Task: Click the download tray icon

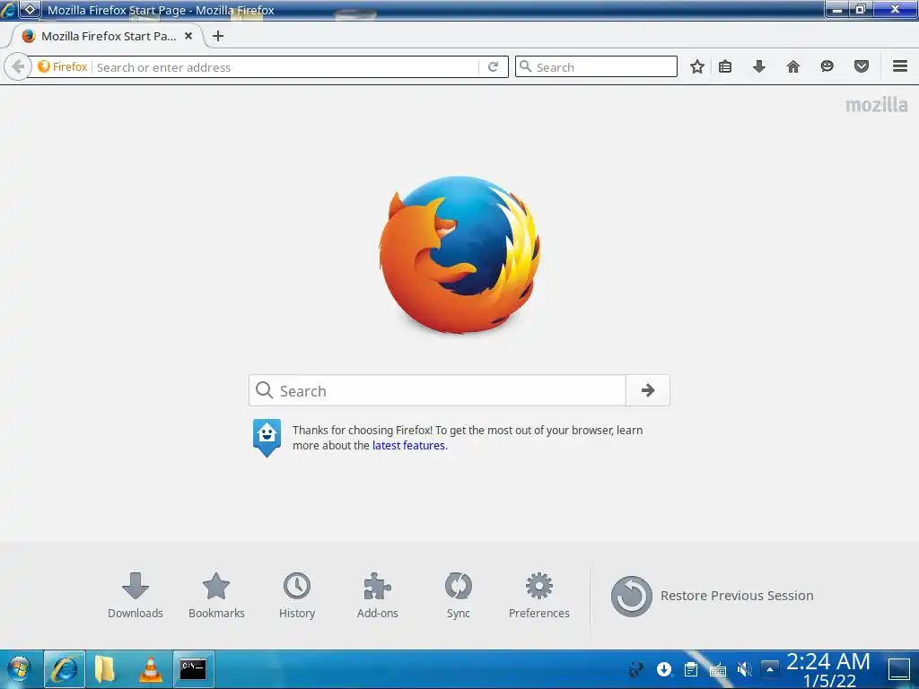Action: point(664,668)
